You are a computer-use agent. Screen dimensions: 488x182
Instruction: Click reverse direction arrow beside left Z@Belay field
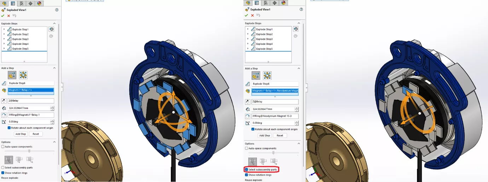(x=4, y=101)
